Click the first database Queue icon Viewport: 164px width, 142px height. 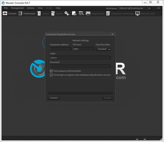(x=39, y=13)
